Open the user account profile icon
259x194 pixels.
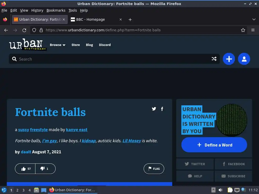click(x=244, y=59)
